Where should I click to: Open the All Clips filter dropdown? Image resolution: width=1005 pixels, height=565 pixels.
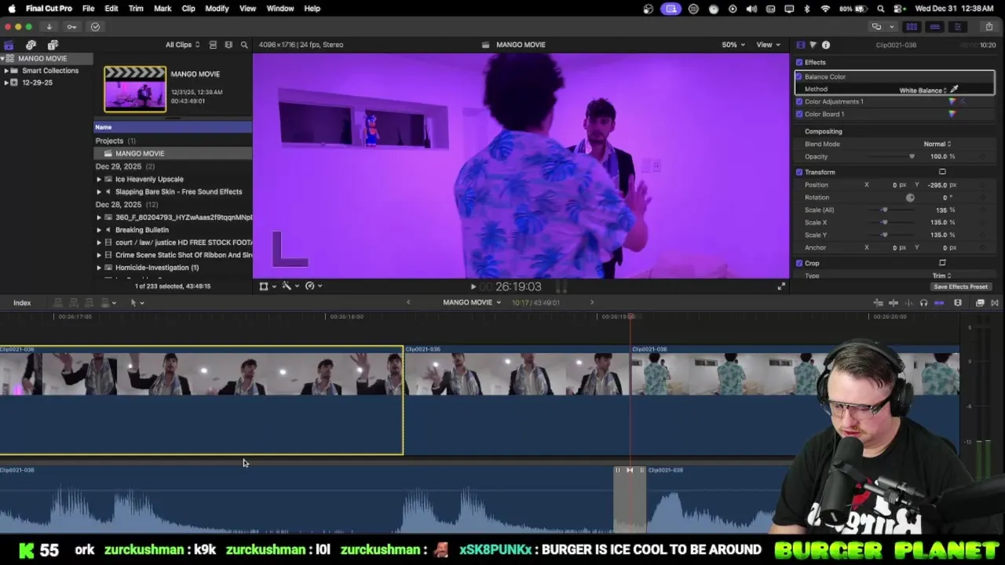tap(182, 45)
